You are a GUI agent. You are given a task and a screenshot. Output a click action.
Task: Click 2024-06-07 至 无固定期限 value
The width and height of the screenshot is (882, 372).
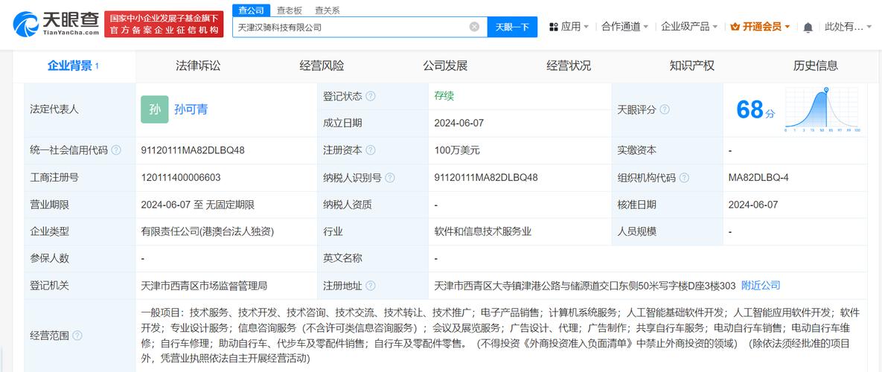[197, 205]
